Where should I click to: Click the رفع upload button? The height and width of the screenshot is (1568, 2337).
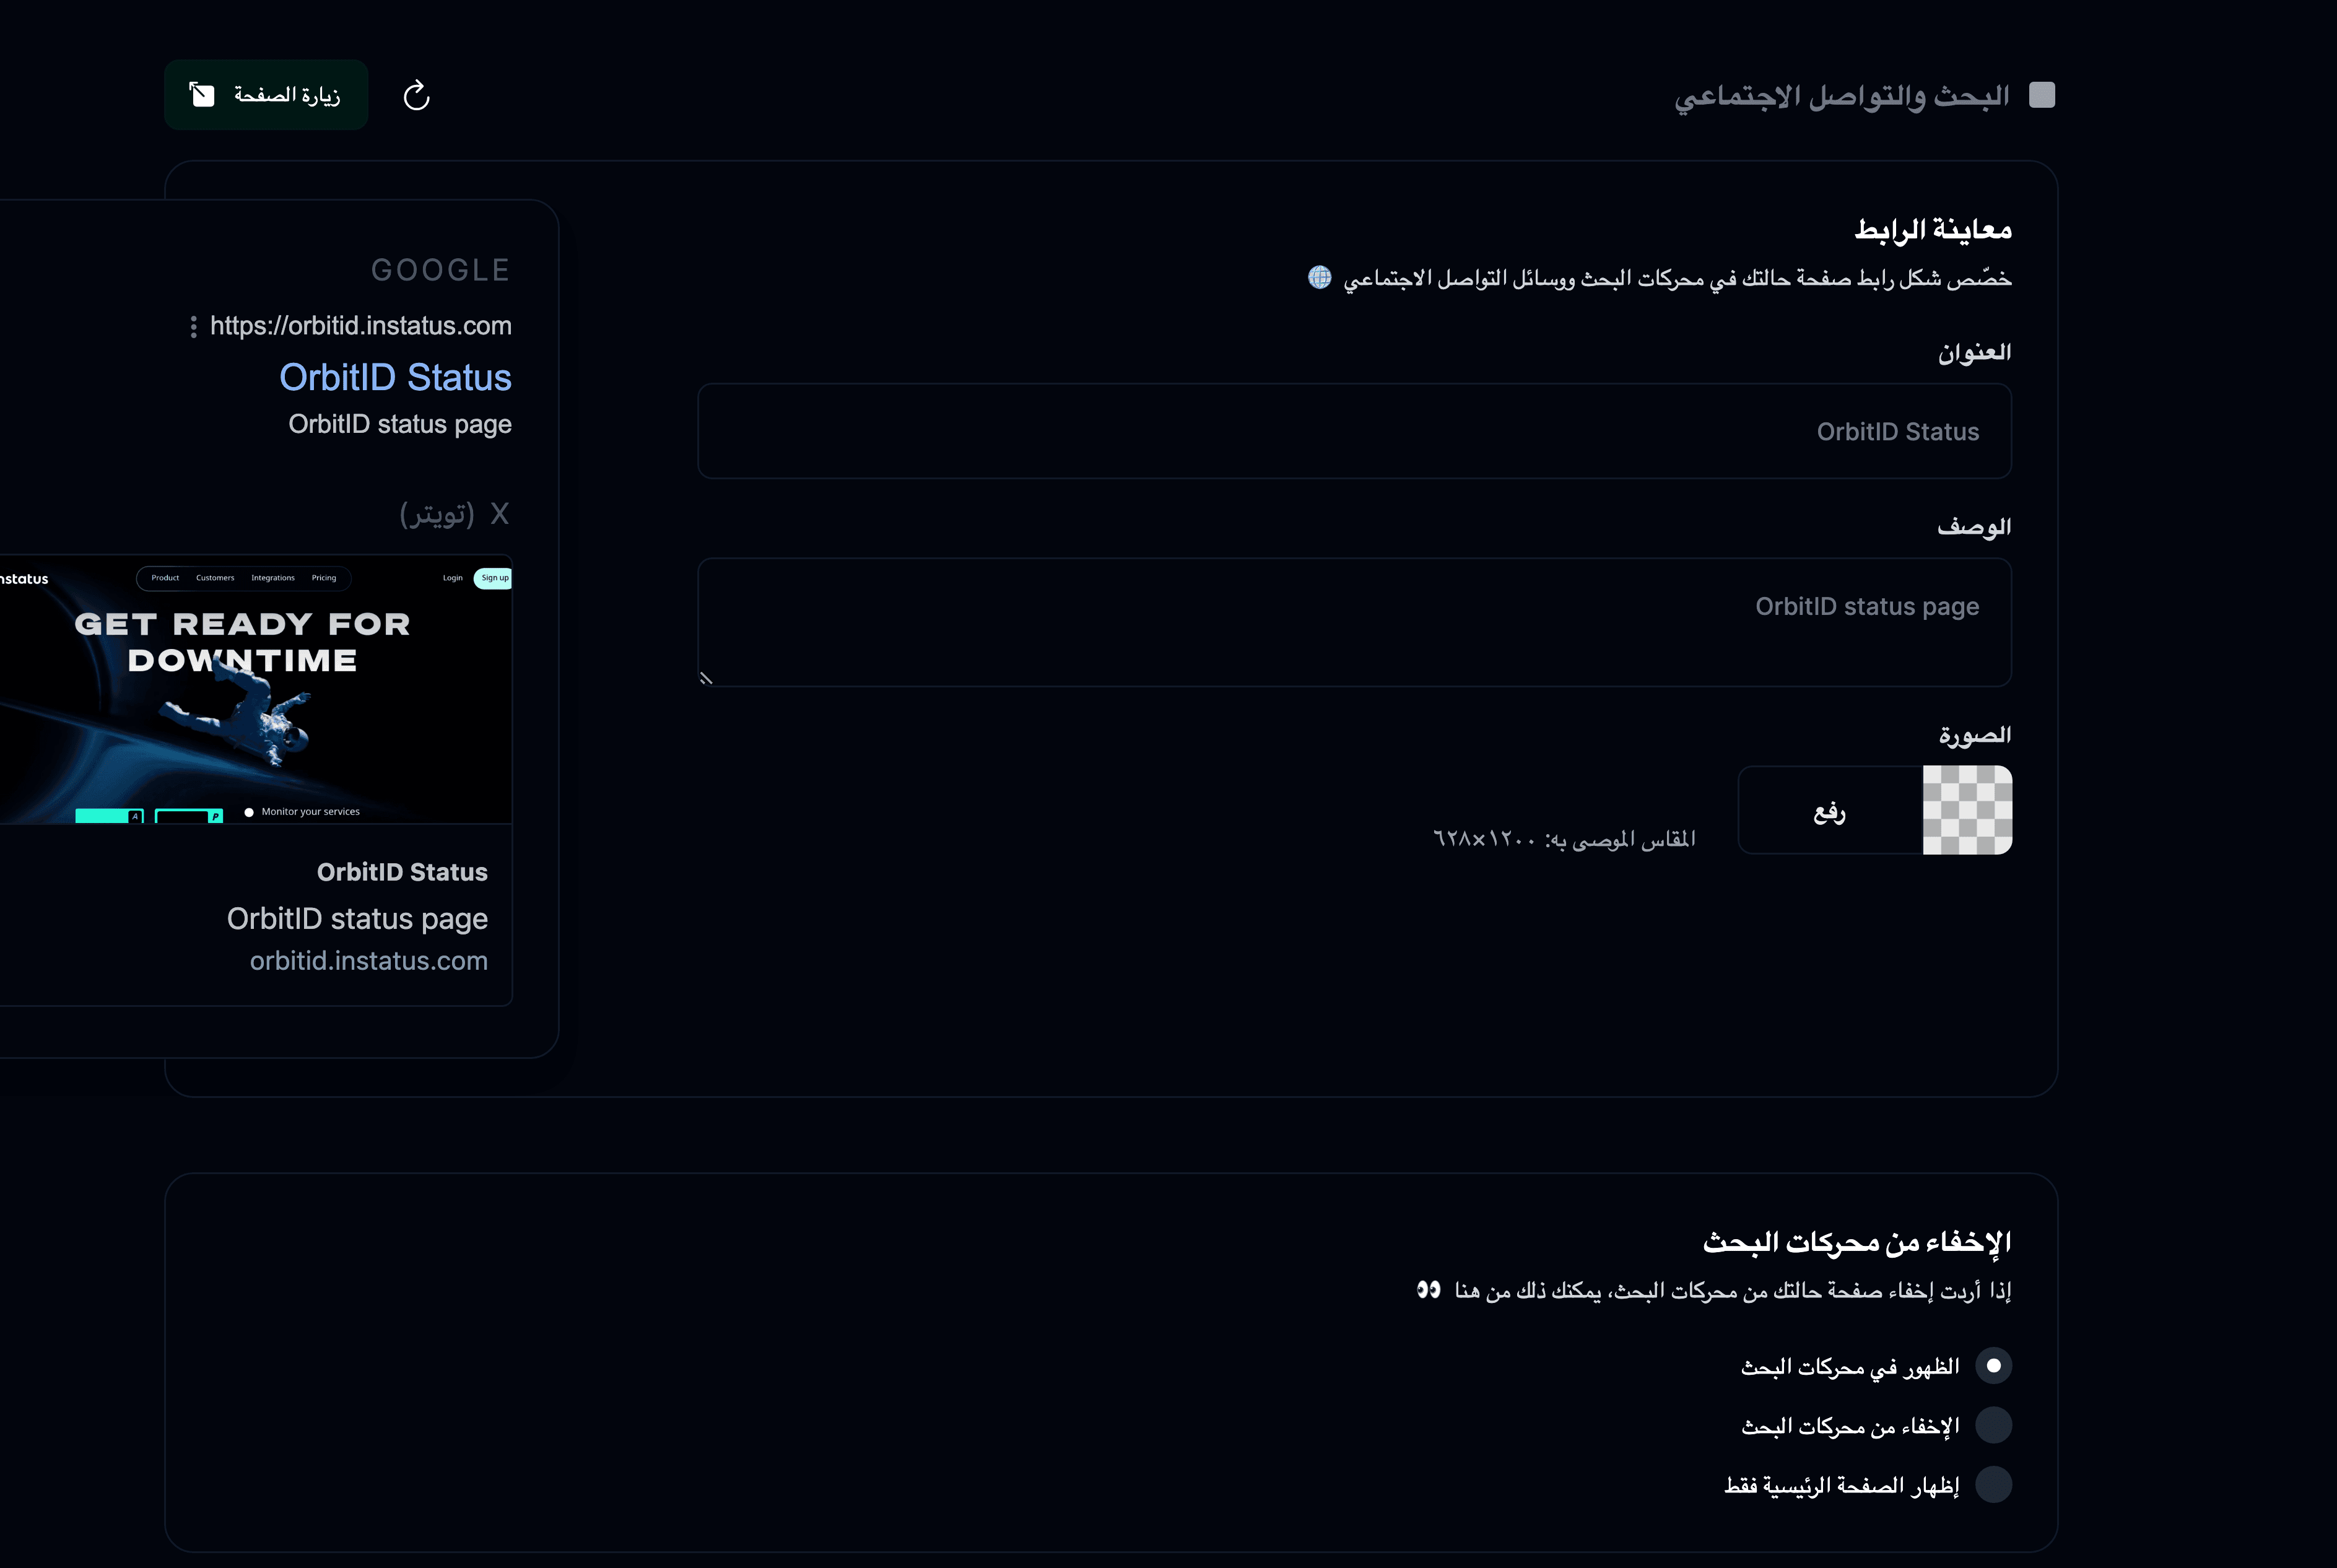tap(1830, 811)
